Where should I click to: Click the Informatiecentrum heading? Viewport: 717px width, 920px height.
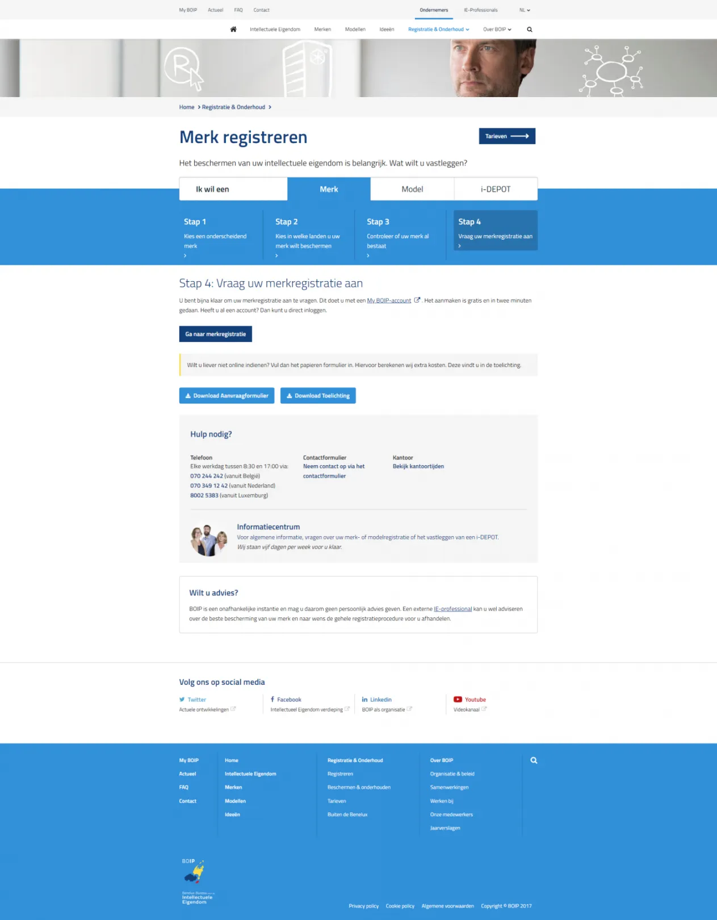coord(269,527)
